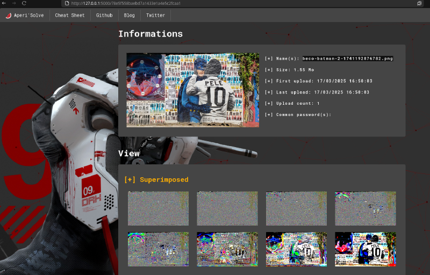Go to the Github nav link
This screenshot has height=275, width=430.
[104, 16]
